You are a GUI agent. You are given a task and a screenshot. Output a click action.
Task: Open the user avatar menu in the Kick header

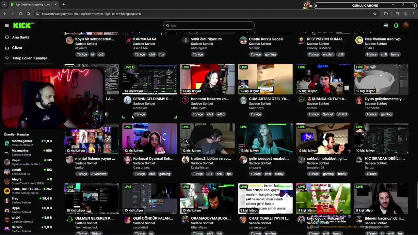(406, 25)
